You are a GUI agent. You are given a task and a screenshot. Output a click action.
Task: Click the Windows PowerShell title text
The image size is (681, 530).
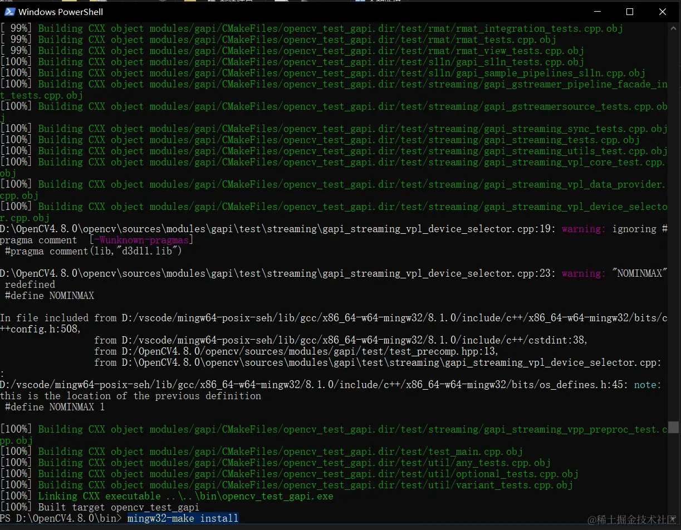coord(61,12)
